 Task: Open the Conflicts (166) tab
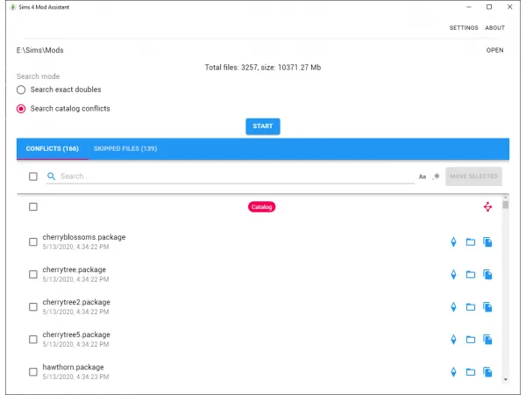pos(53,148)
